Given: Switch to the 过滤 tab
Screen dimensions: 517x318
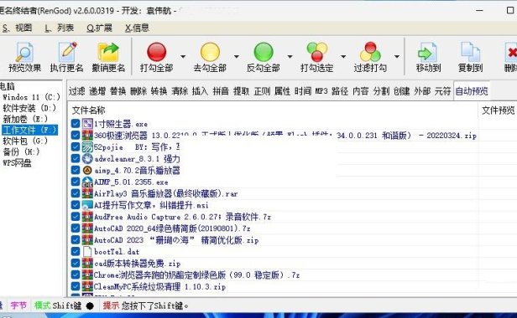Looking at the screenshot, I should click(x=77, y=91).
